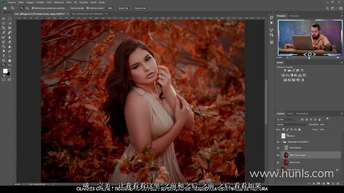Screen dimensions: 344x193
Task: Open the Edit Toolbar three-dots menu
Action: point(9,65)
